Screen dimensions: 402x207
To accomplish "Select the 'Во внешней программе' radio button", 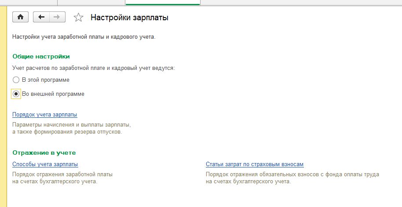I will tap(16, 94).
